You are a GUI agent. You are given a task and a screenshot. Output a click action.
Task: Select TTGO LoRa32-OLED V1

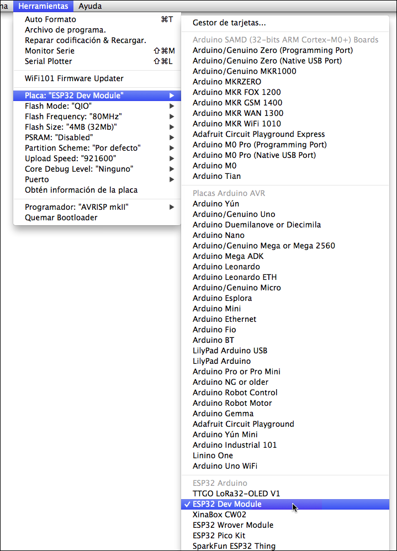click(x=285, y=494)
